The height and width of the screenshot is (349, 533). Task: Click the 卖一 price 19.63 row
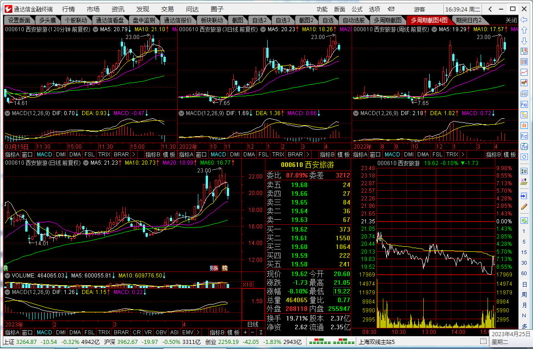point(308,220)
